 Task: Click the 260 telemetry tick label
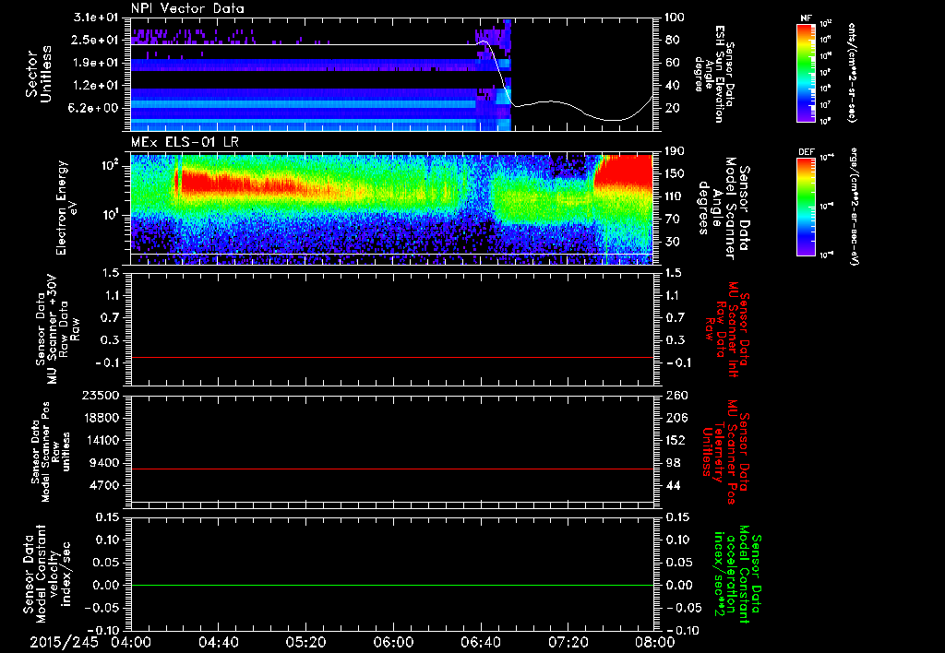(x=676, y=396)
